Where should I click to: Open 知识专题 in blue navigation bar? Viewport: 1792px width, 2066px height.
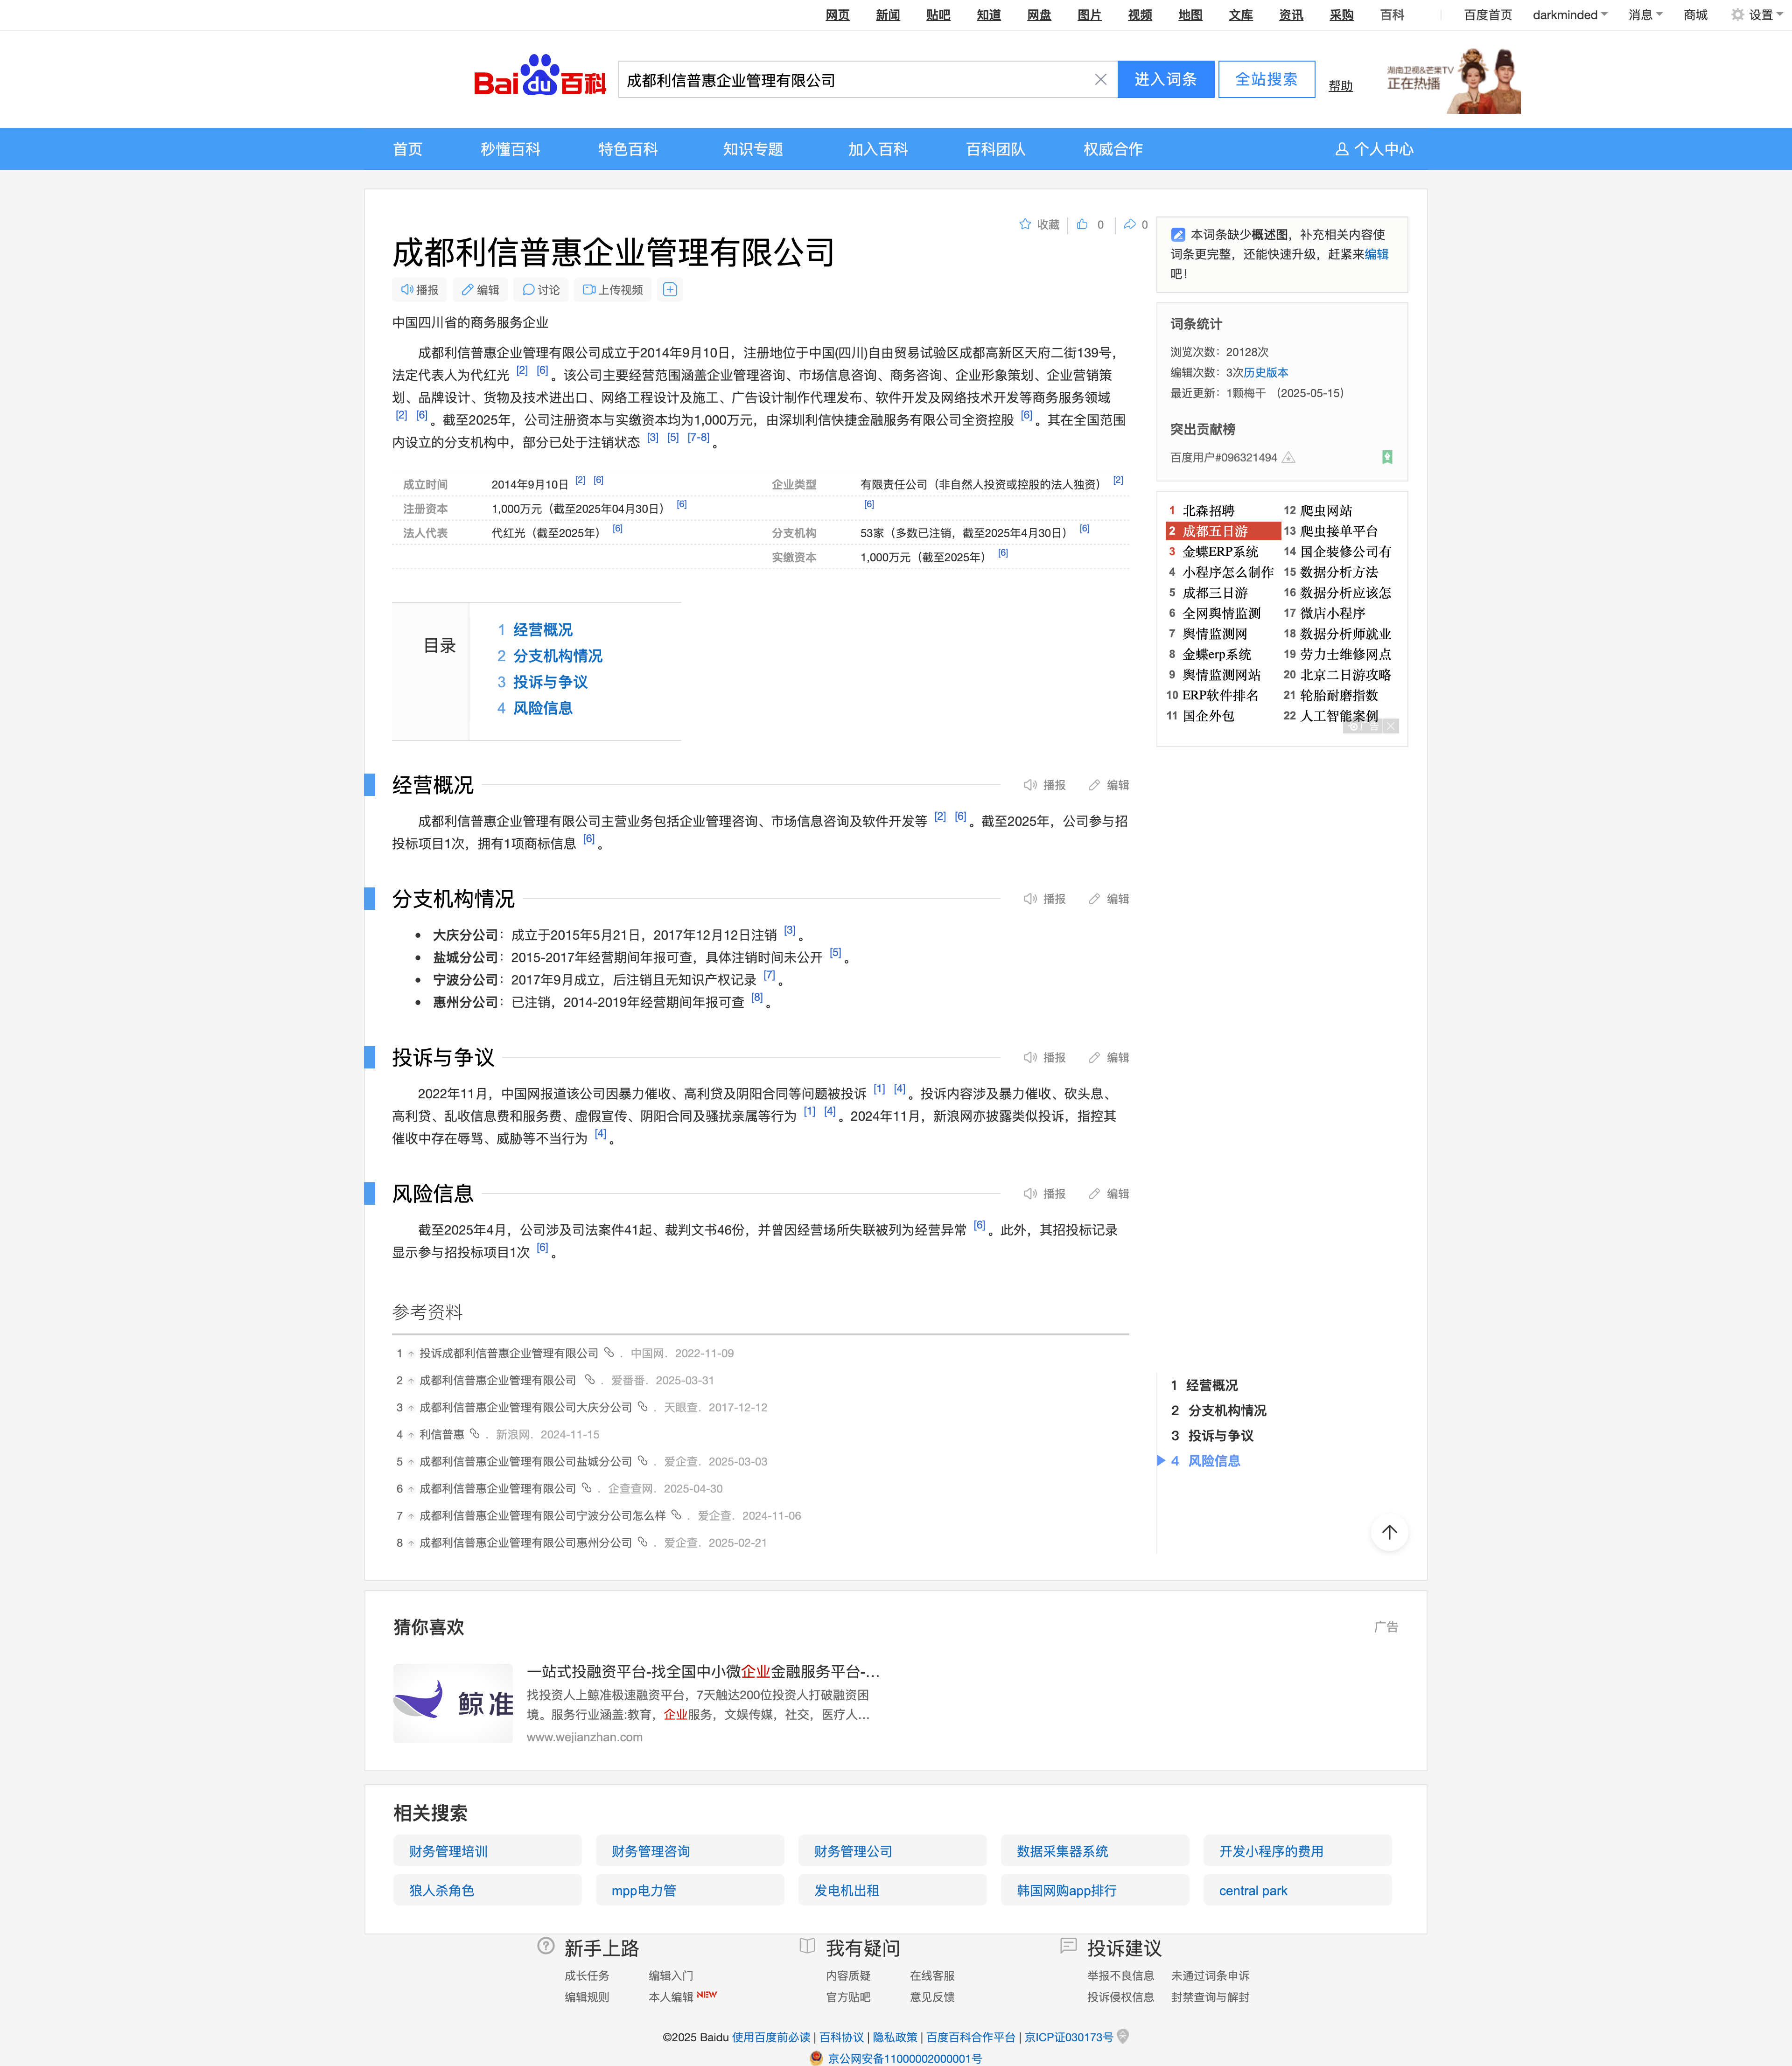click(753, 149)
